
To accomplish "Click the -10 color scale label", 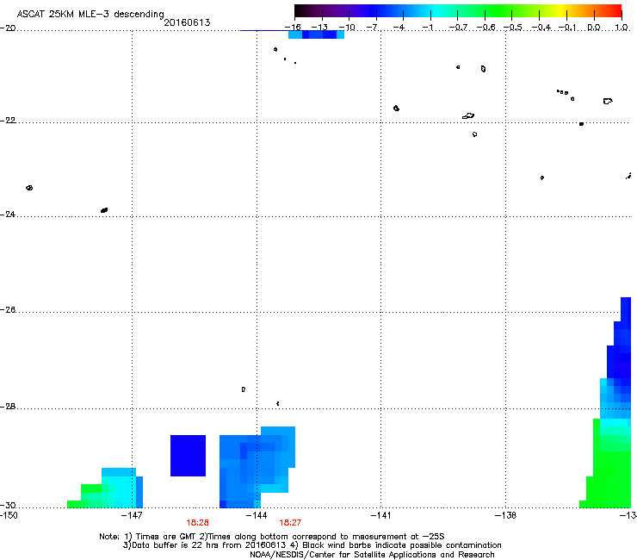I will pos(347,28).
